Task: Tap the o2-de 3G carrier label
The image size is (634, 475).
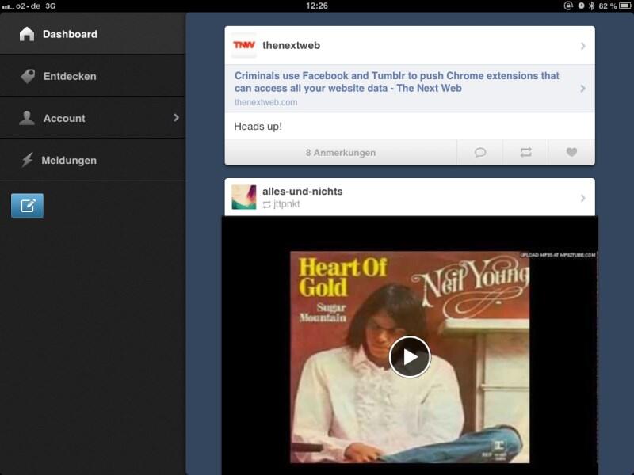Action: pos(29,6)
